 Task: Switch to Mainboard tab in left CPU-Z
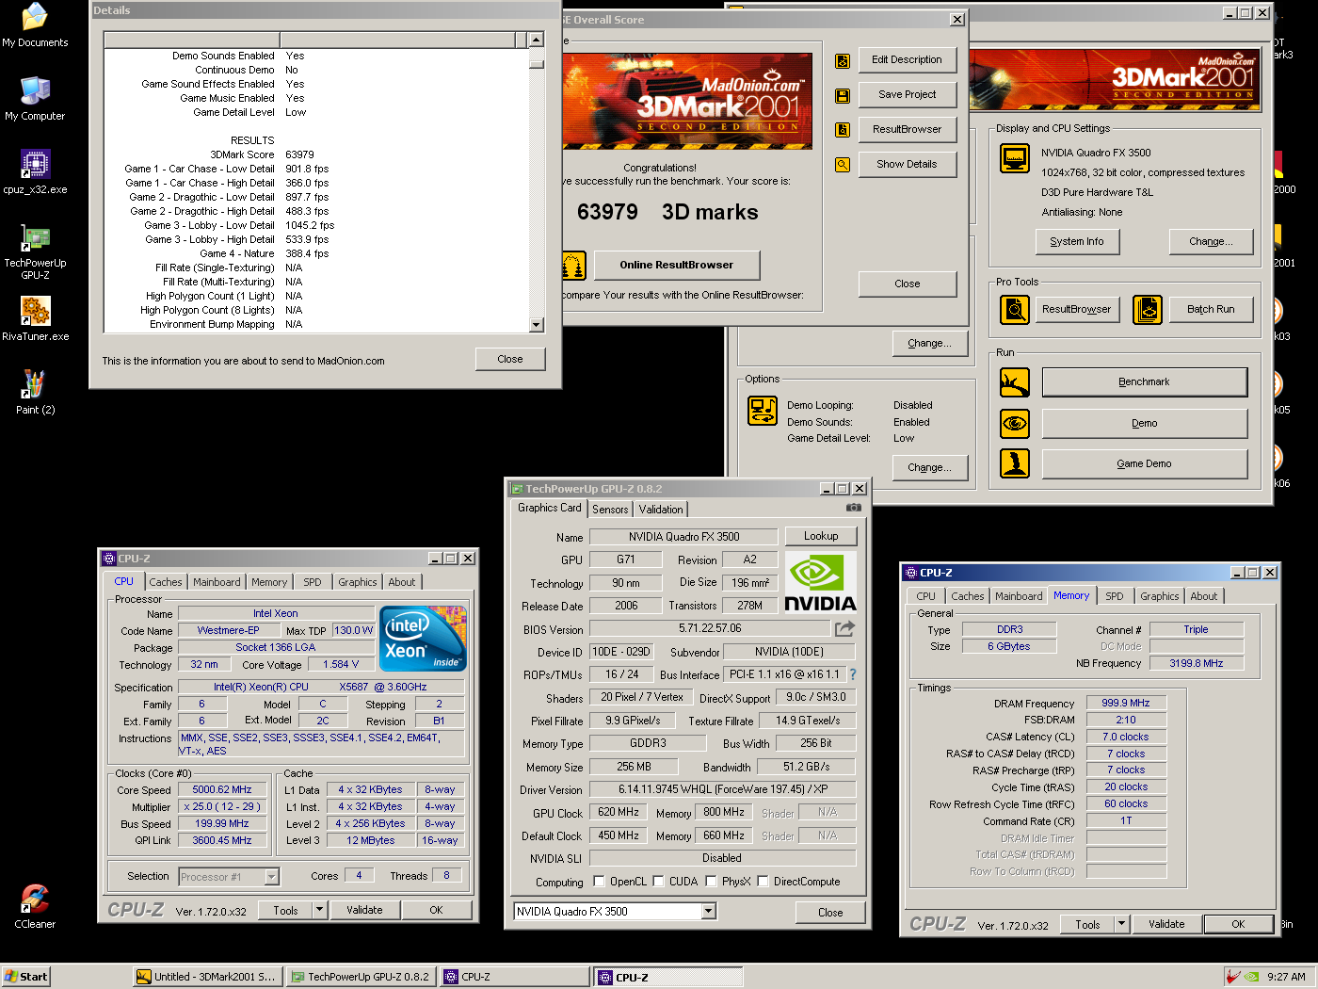(x=217, y=582)
